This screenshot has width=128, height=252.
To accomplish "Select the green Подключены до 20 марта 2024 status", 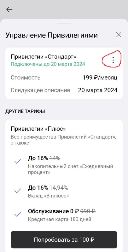I will (48, 64).
